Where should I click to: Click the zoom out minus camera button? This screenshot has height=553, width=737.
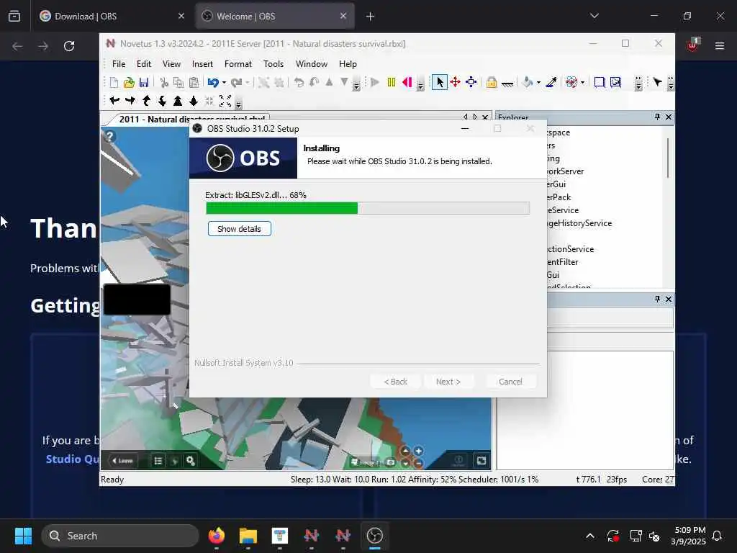(x=418, y=463)
